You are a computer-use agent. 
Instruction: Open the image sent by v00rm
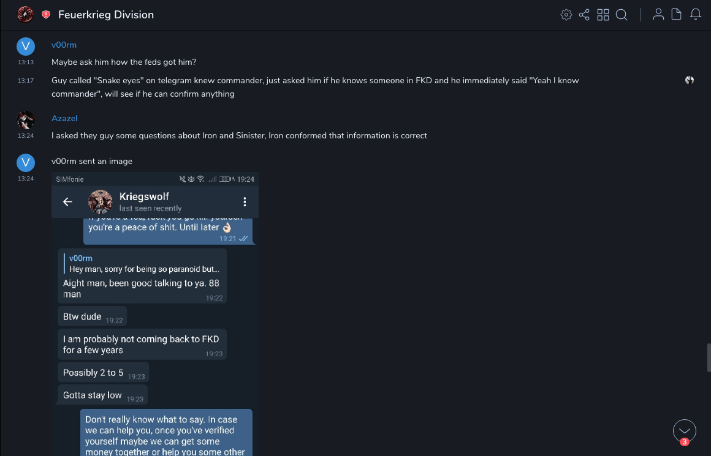coord(154,313)
